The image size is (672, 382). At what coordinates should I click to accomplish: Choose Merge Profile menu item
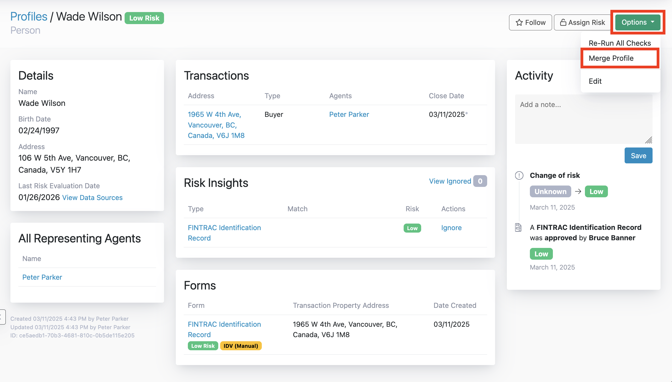(x=611, y=58)
